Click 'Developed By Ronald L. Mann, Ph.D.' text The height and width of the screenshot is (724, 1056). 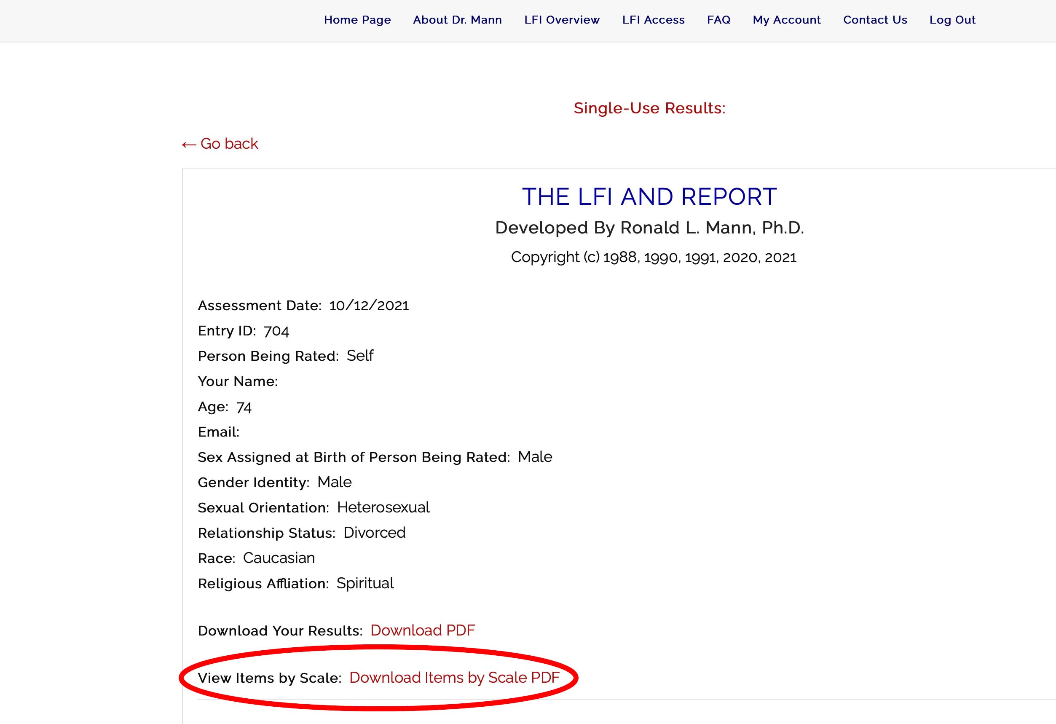(x=649, y=228)
